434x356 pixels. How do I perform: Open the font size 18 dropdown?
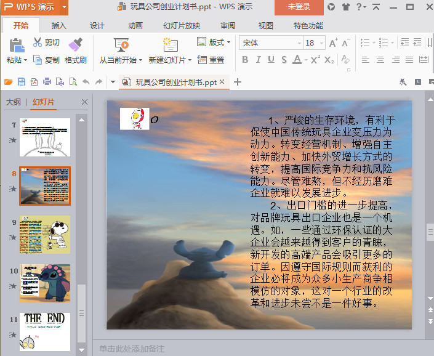(321, 43)
